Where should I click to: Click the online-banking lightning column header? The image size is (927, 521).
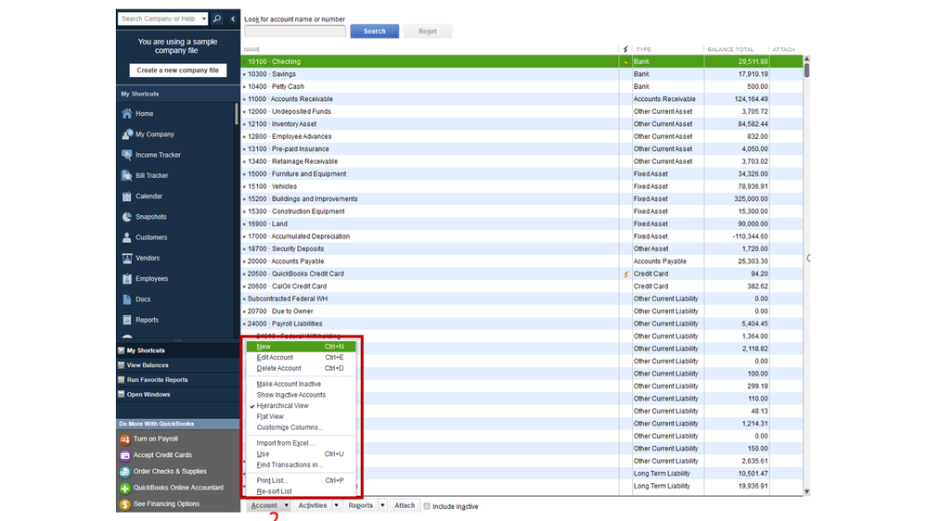pos(625,49)
